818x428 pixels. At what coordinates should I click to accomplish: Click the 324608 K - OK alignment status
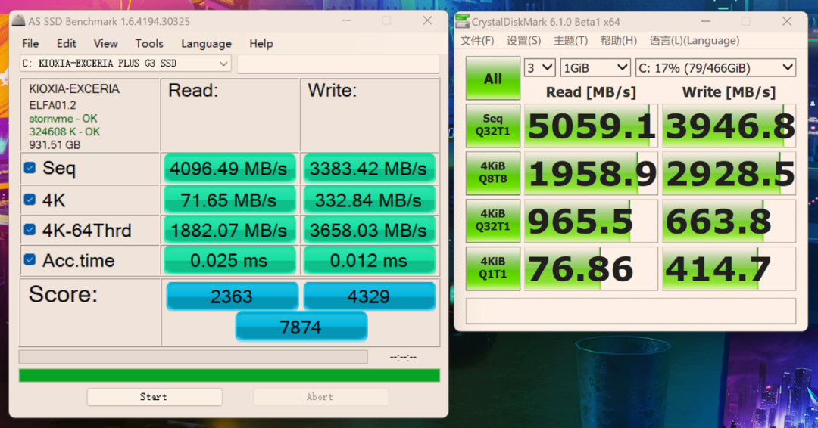coord(64,132)
